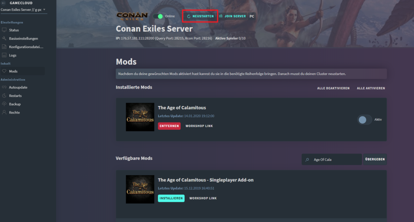The image size is (414, 222).
Task: Click the Conan Exiles logo
Action: point(132,16)
